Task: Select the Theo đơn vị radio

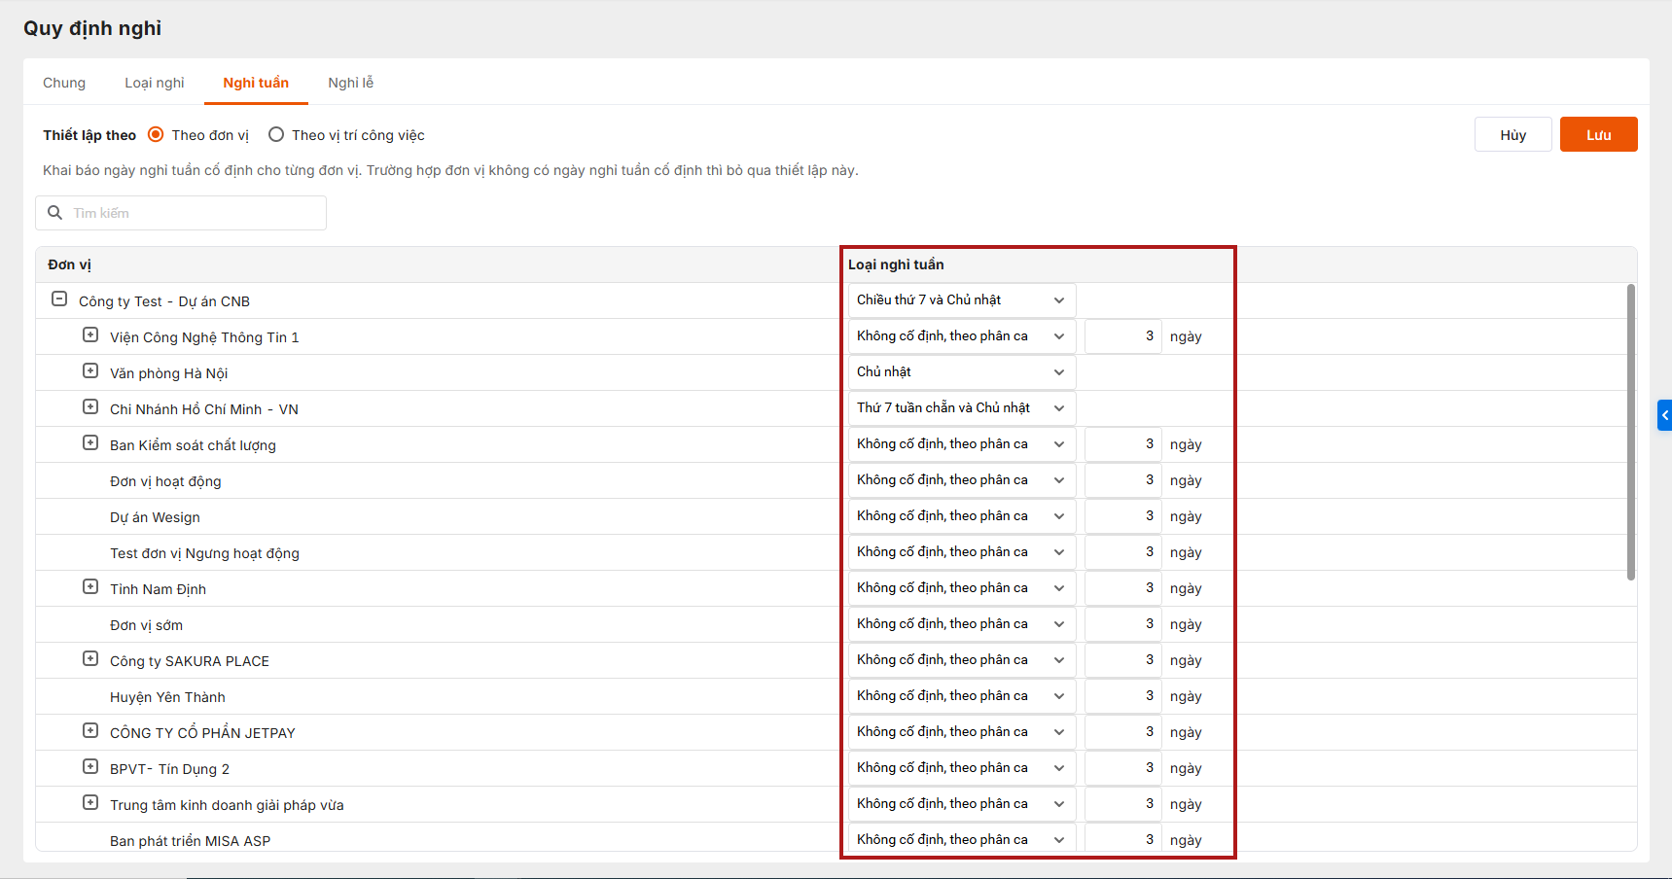Action: [156, 135]
